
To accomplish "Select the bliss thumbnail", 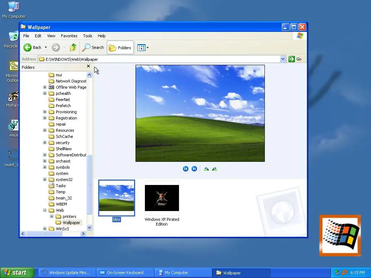I will pyautogui.click(x=117, y=198).
